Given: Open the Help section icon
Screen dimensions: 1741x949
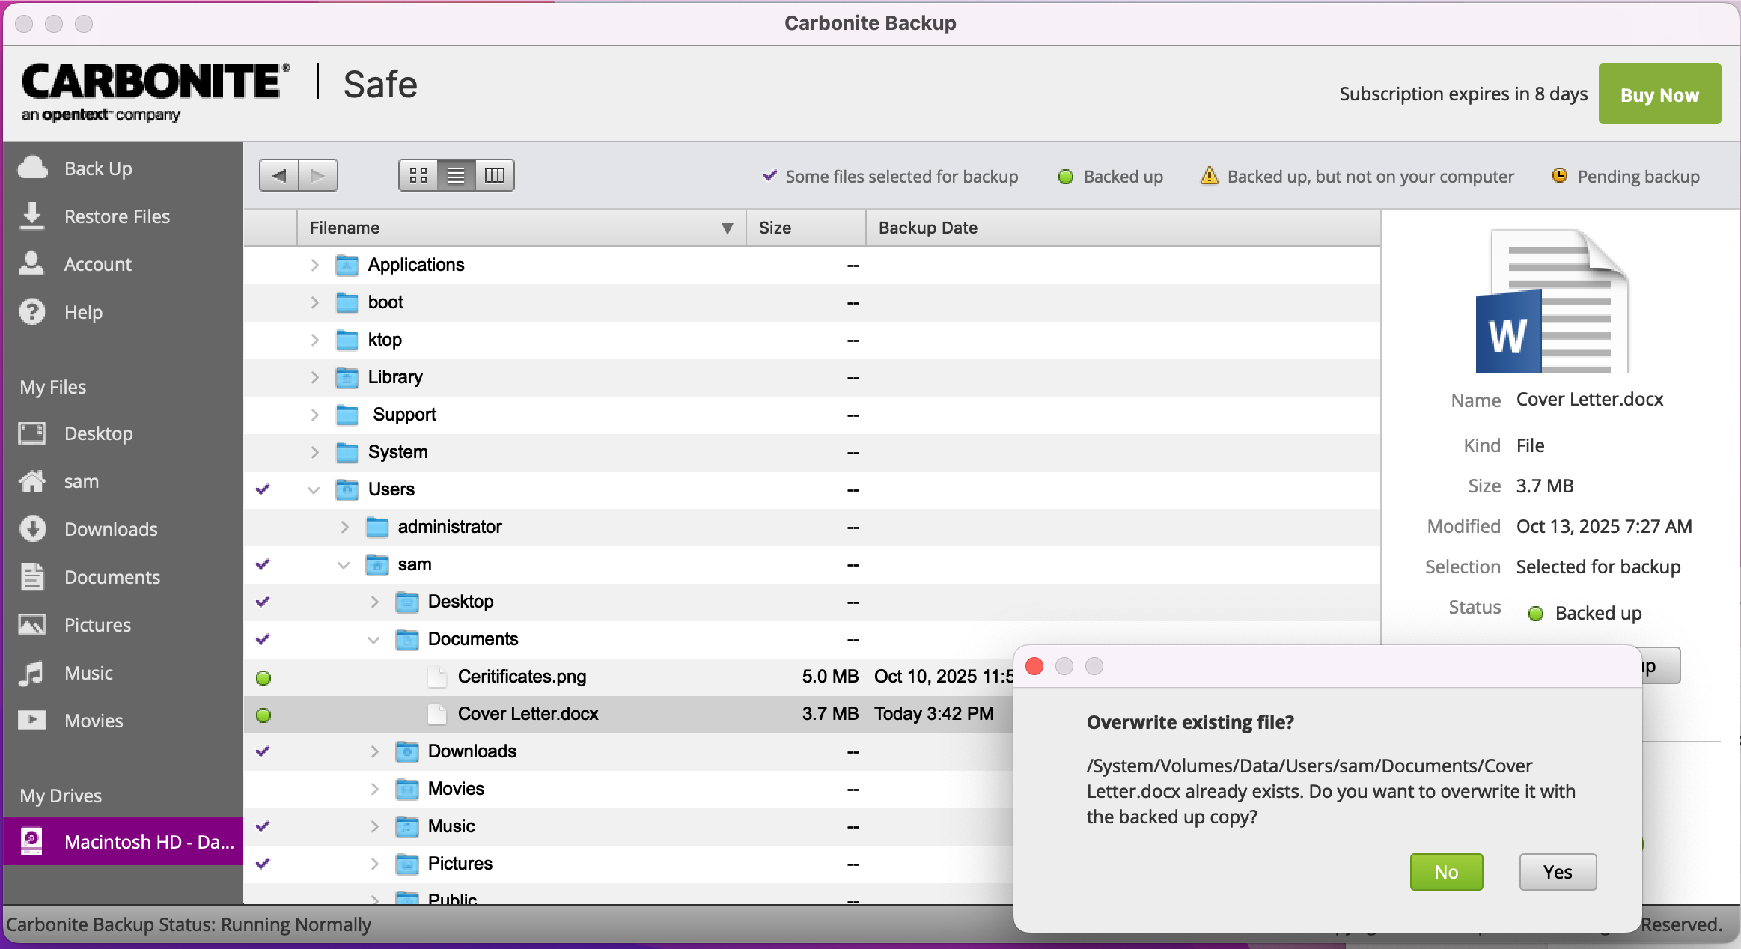Looking at the screenshot, I should coord(32,312).
